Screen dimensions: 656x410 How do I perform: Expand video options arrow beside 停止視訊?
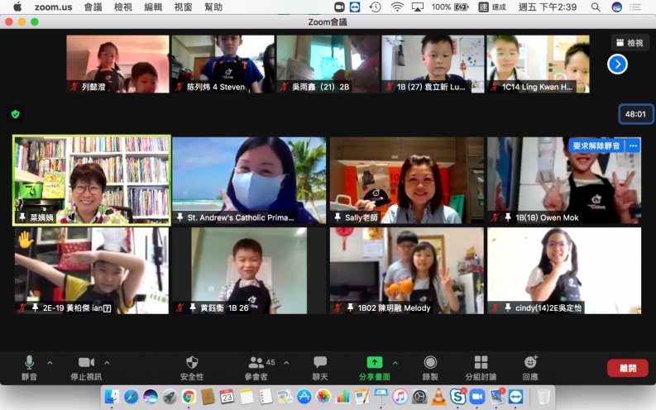(x=107, y=363)
